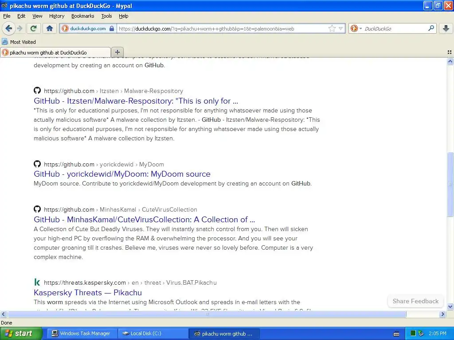
Task: Add a new tab with the plus button
Action: tap(117, 52)
